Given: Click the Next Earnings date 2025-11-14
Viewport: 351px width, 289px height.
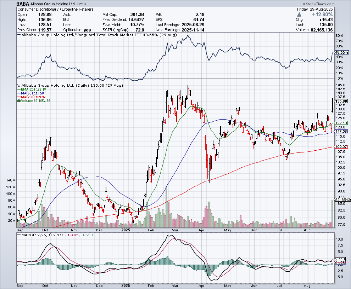Looking at the screenshot, I should pos(193,30).
